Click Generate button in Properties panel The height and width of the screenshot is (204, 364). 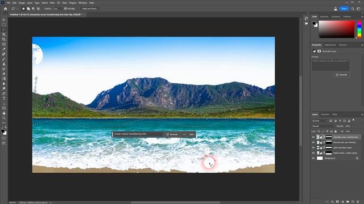click(341, 75)
